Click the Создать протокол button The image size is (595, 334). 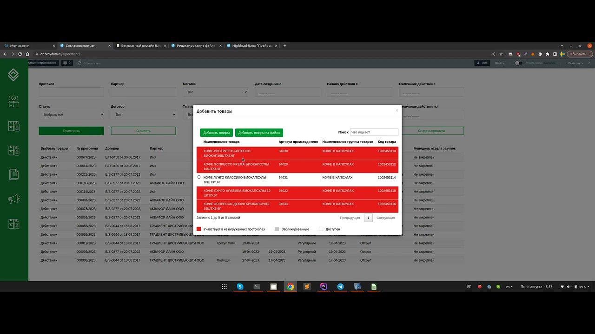(432, 131)
